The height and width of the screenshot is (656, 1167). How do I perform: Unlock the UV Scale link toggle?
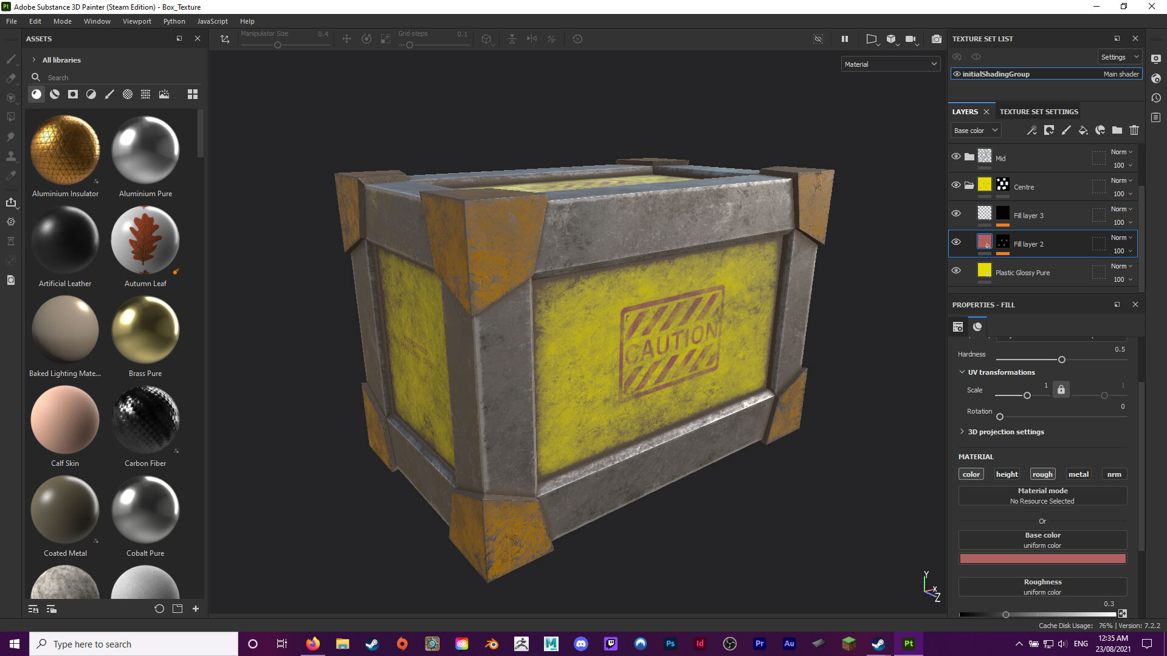point(1061,389)
